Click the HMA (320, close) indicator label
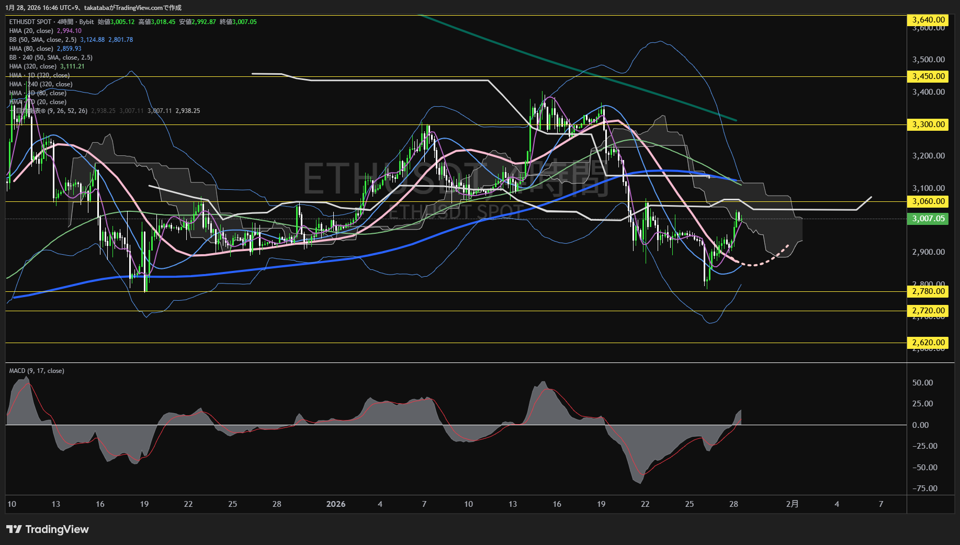The height and width of the screenshot is (545, 960). pos(33,66)
